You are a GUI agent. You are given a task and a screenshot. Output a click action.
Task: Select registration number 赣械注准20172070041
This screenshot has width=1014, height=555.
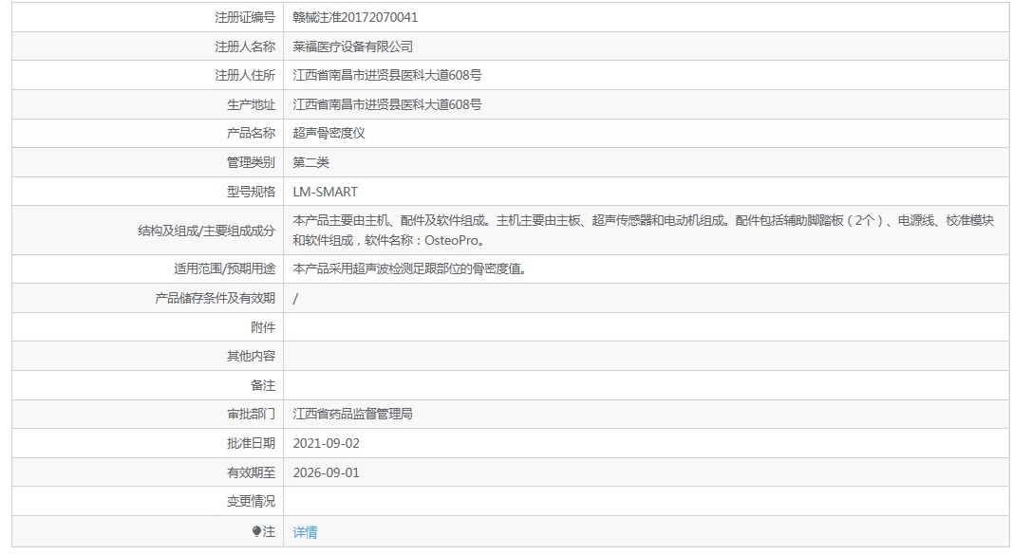click(355, 17)
